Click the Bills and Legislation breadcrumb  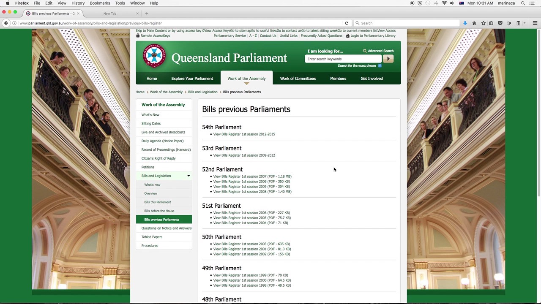tap(203, 92)
